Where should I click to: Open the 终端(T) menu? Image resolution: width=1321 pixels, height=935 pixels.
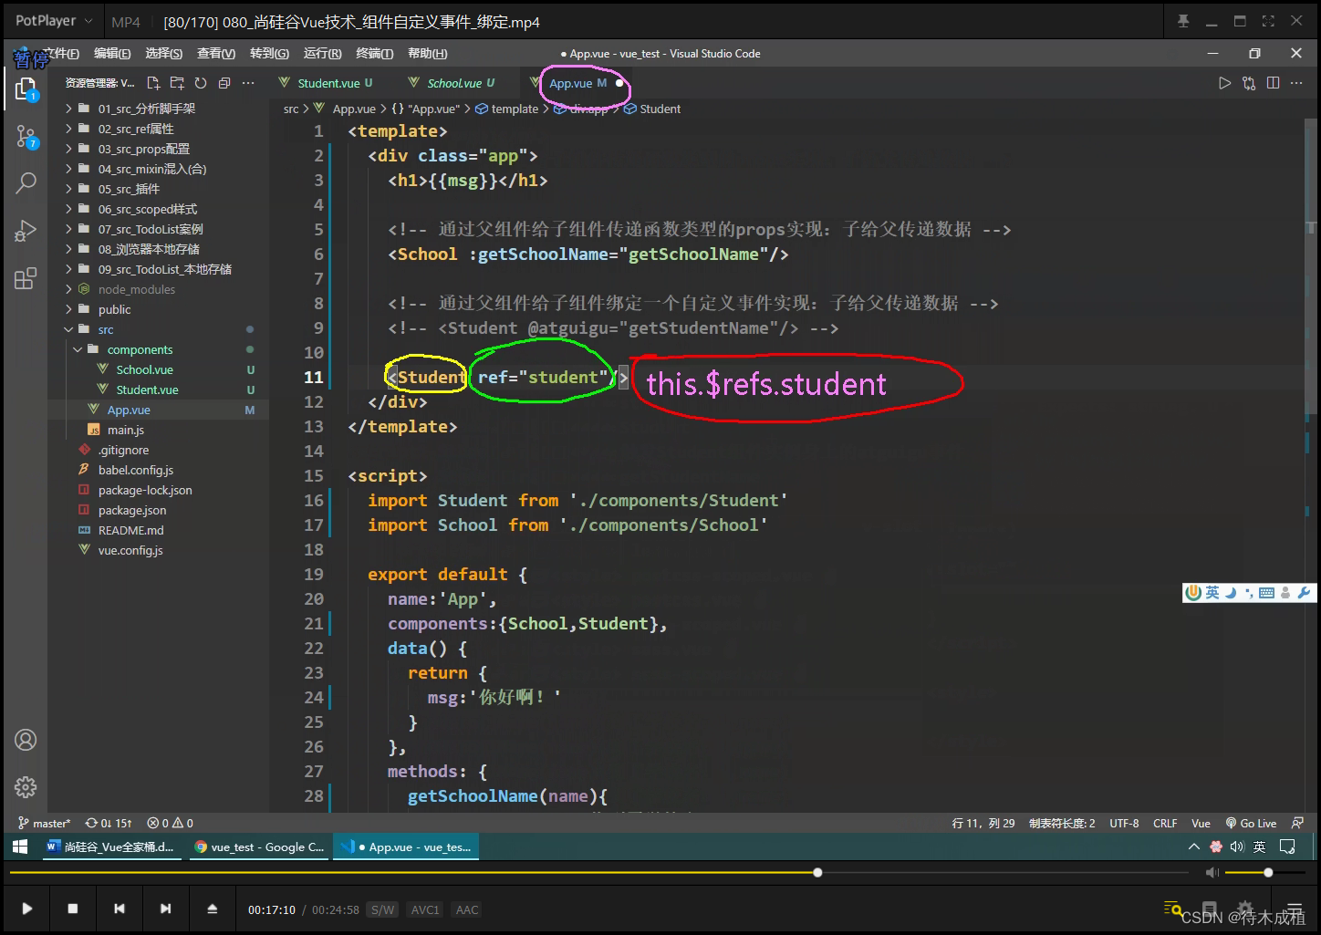coord(374,54)
